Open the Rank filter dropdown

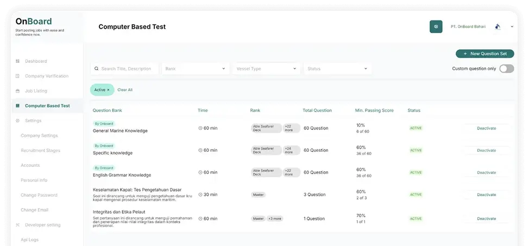(x=195, y=69)
